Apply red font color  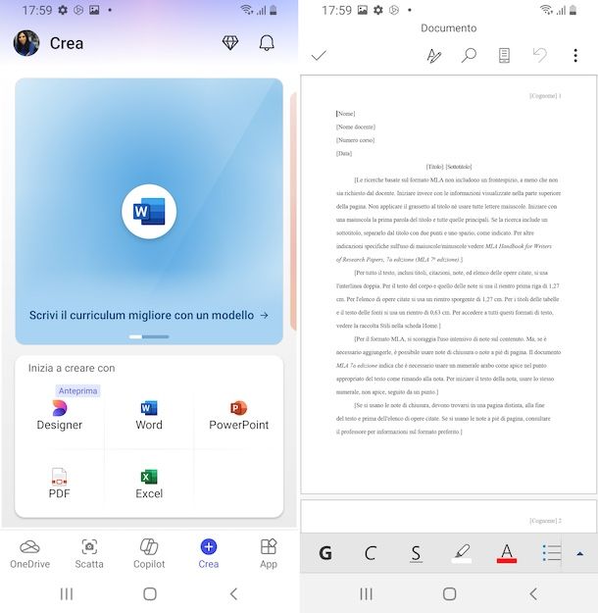pyautogui.click(x=507, y=553)
